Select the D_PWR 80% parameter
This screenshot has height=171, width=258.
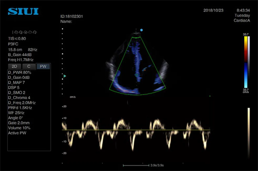[x=19, y=72]
